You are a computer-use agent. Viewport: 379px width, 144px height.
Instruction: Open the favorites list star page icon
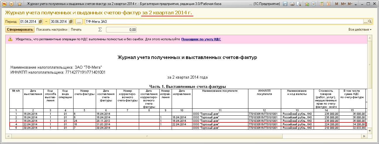coord(314,4)
